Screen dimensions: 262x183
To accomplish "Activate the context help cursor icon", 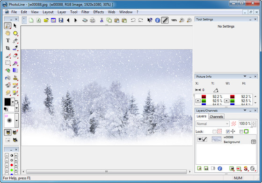I will click(150, 20).
